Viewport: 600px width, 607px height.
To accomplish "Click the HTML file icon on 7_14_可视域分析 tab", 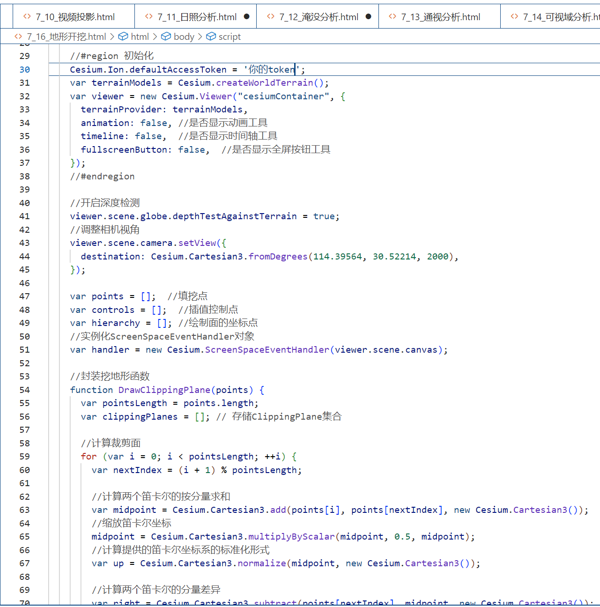I will [514, 16].
